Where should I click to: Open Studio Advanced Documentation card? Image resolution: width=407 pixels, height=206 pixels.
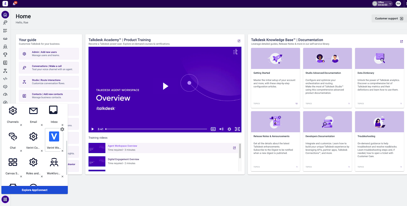[x=327, y=78]
